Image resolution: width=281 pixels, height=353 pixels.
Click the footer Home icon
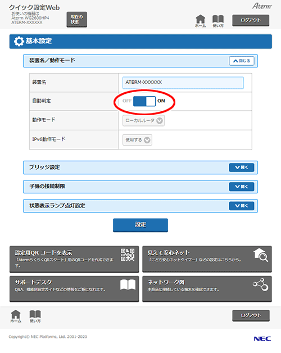click(x=16, y=316)
